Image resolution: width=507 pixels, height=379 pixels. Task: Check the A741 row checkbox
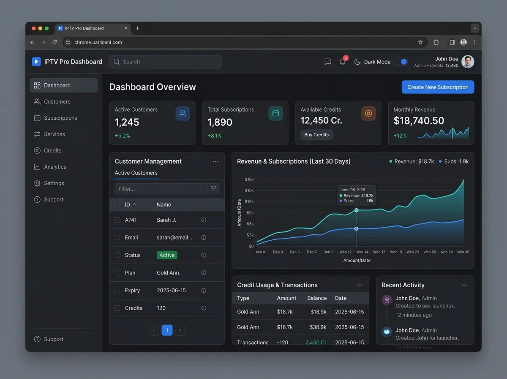[x=117, y=220]
